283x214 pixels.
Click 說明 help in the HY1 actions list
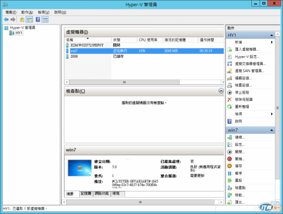(238, 121)
